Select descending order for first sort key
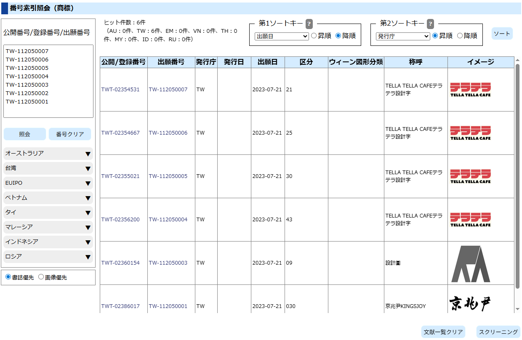The image size is (522, 340). pos(338,36)
